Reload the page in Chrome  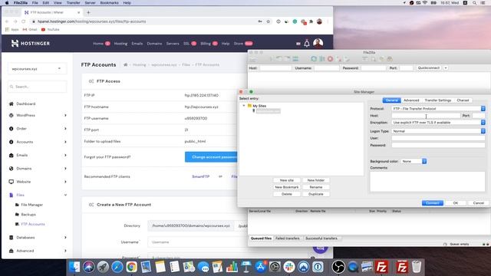pyautogui.click(x=24, y=21)
